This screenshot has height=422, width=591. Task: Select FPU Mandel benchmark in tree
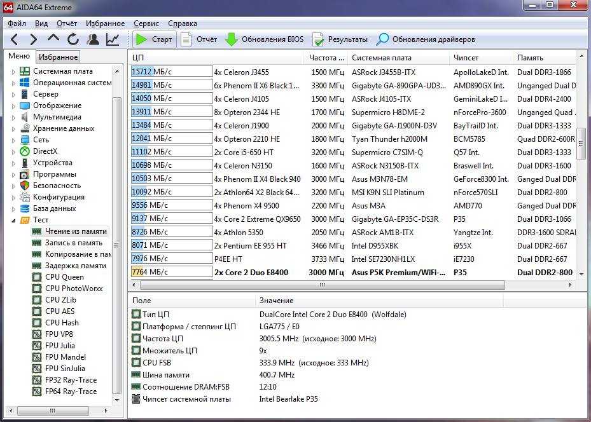click(x=65, y=357)
